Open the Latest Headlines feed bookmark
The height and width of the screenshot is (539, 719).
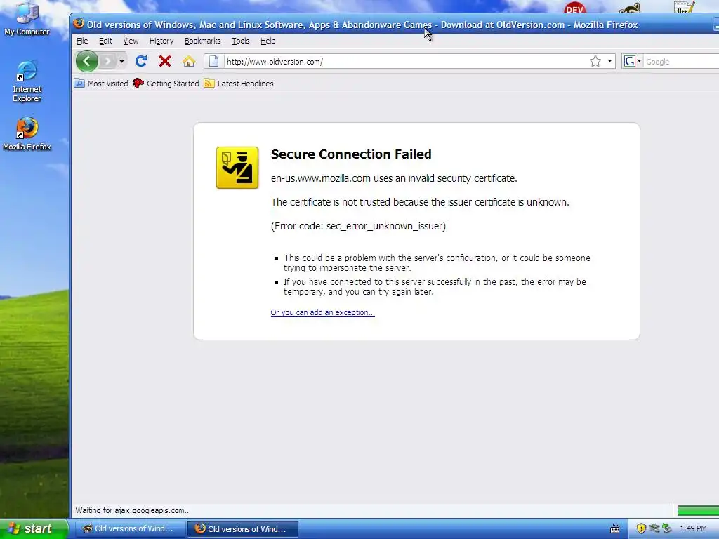pos(239,84)
